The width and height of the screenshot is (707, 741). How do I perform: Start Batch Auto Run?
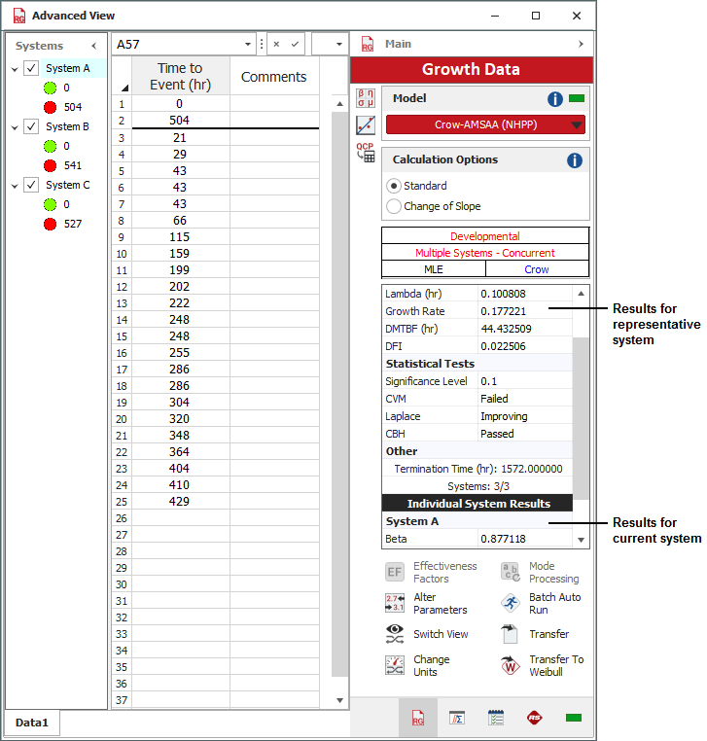(x=511, y=604)
